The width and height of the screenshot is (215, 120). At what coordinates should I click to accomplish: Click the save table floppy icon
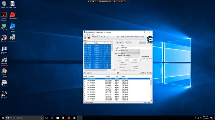coord(89,38)
